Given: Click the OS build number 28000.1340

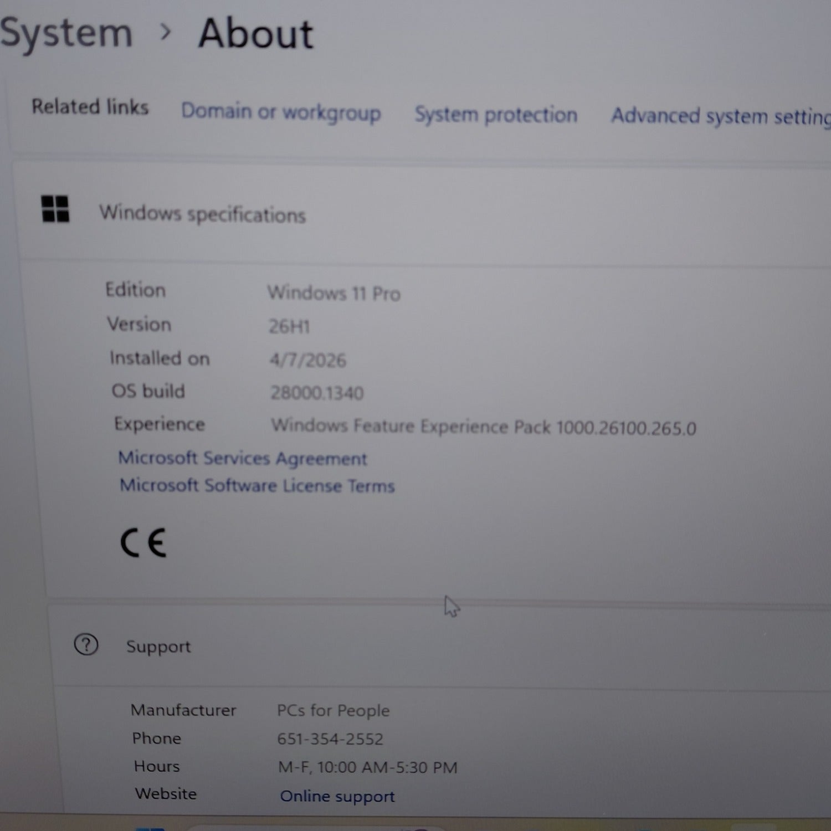Looking at the screenshot, I should (x=316, y=393).
